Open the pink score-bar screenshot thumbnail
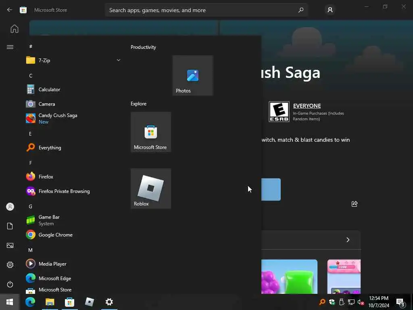Screen dimensions: 413x310 click(344, 276)
